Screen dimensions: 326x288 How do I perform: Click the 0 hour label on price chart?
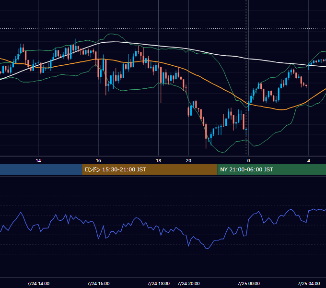[x=248, y=161]
